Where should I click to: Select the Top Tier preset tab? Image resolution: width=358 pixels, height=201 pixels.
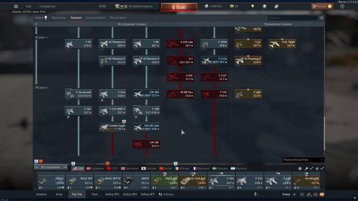pyautogui.click(x=77, y=194)
